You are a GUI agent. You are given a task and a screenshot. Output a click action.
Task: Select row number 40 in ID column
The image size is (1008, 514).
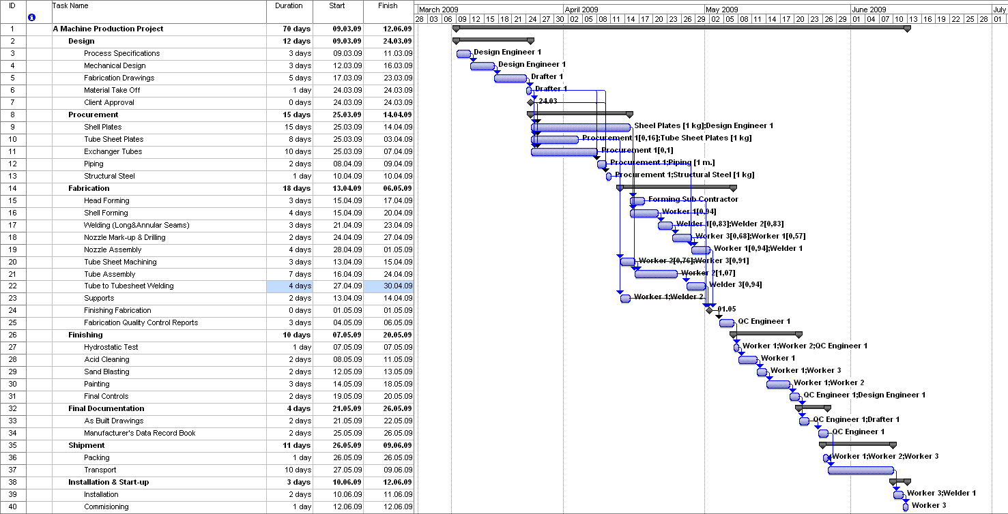(12, 507)
